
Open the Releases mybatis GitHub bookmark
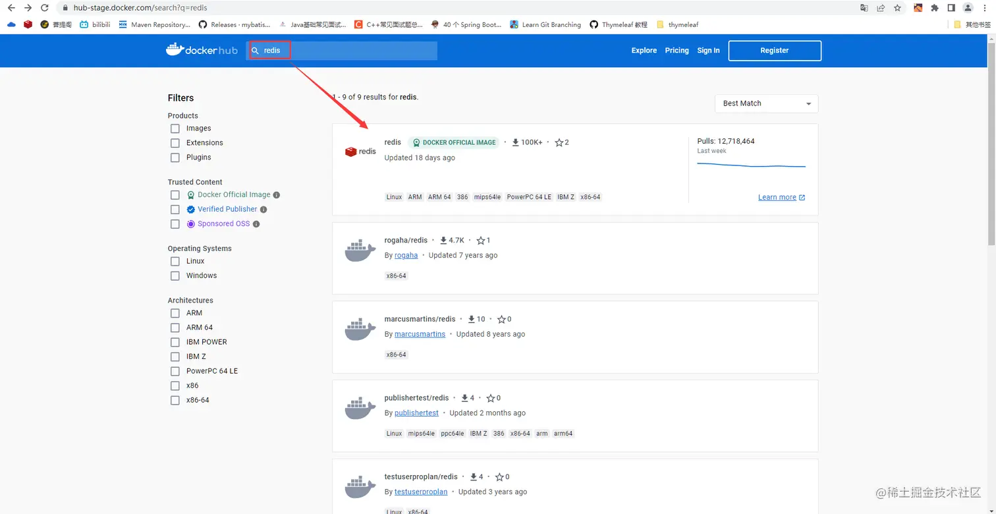tap(235, 24)
